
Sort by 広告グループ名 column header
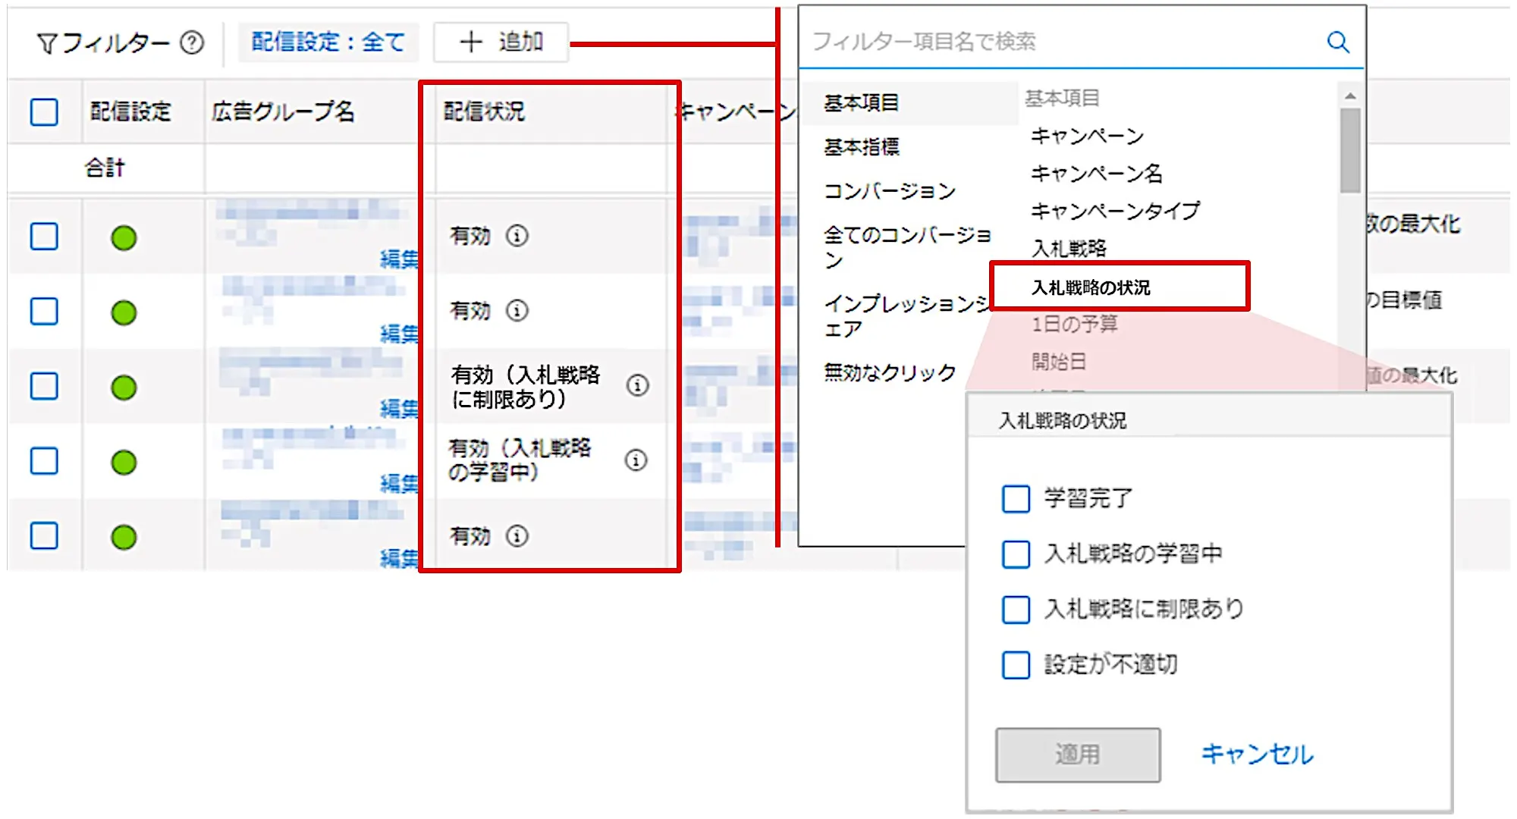click(283, 112)
